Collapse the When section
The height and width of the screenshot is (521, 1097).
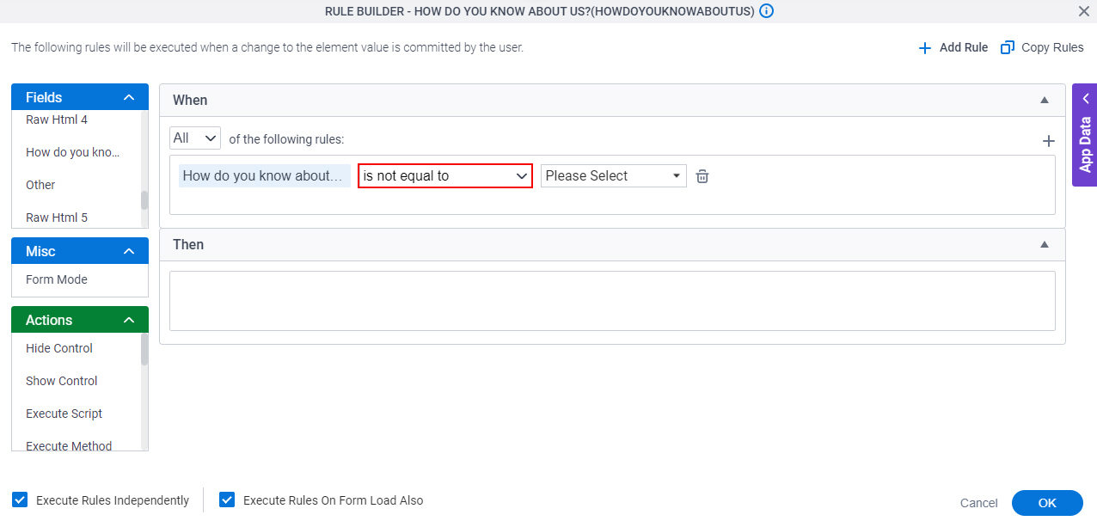tap(1045, 100)
